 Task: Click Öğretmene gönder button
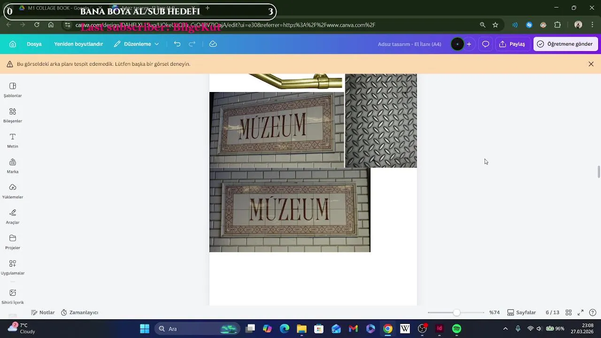(x=565, y=44)
